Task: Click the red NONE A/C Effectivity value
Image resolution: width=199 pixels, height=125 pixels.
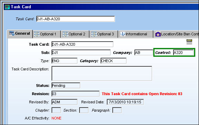Action: click(56, 118)
